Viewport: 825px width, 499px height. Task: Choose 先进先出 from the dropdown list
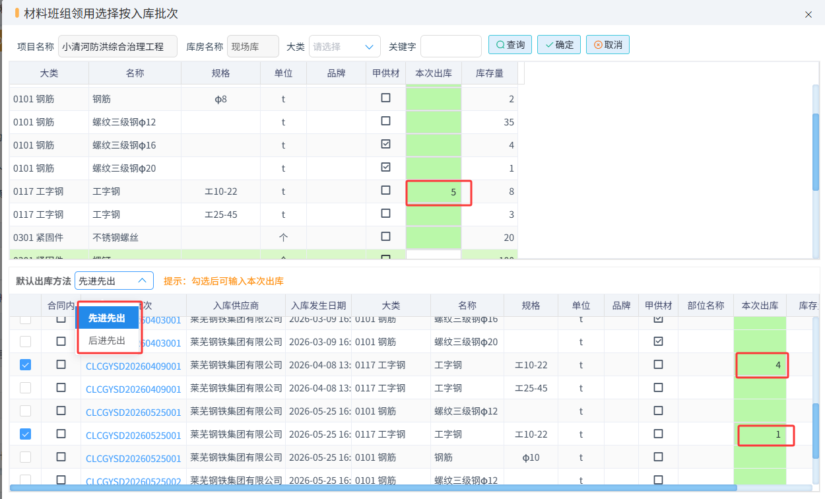[x=107, y=318]
